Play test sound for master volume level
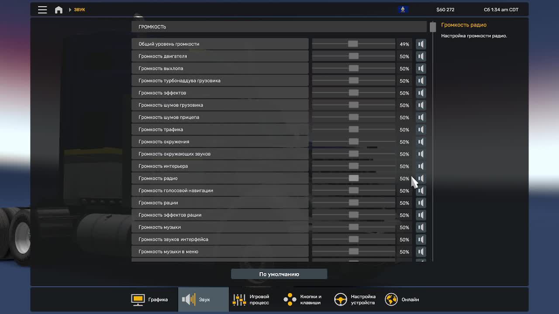Viewport: 559px width, 314px height. coord(421,44)
